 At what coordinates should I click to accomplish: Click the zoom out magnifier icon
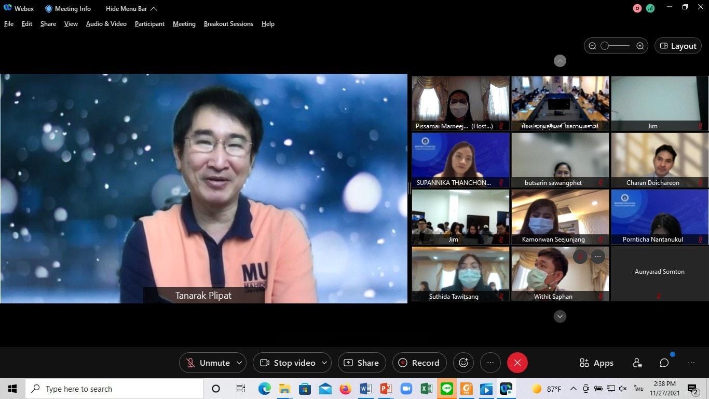(x=592, y=46)
